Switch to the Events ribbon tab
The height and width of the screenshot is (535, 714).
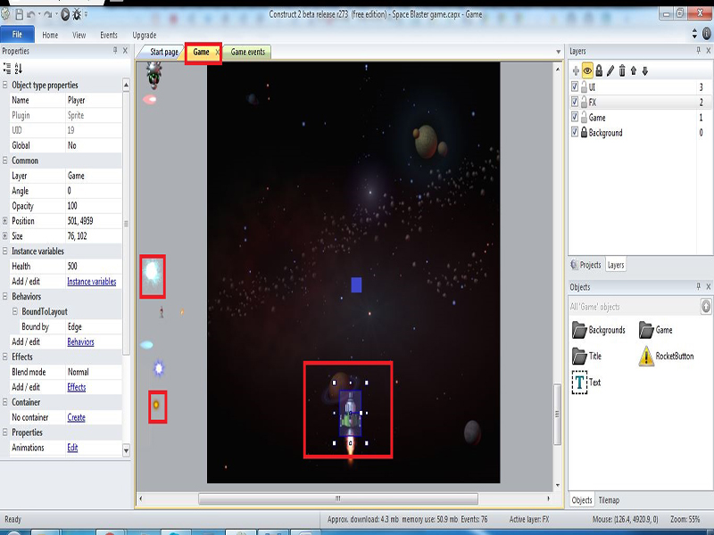108,35
